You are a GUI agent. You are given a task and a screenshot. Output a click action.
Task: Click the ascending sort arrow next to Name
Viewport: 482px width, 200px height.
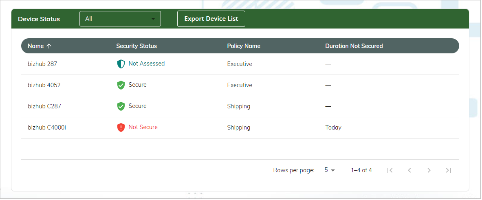click(49, 46)
